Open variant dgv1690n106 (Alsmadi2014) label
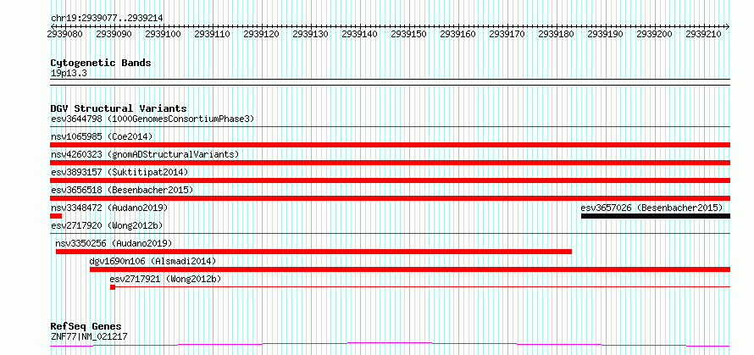 (x=152, y=261)
